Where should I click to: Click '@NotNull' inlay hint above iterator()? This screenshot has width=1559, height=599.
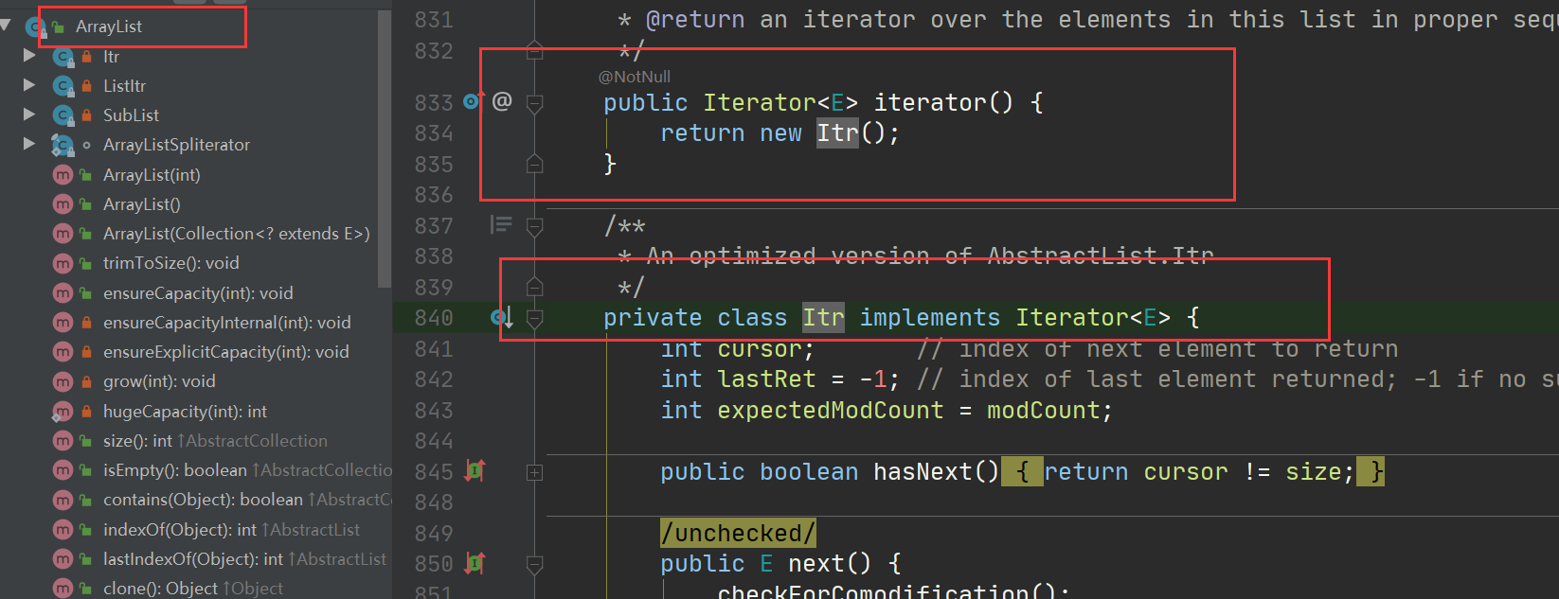635,77
